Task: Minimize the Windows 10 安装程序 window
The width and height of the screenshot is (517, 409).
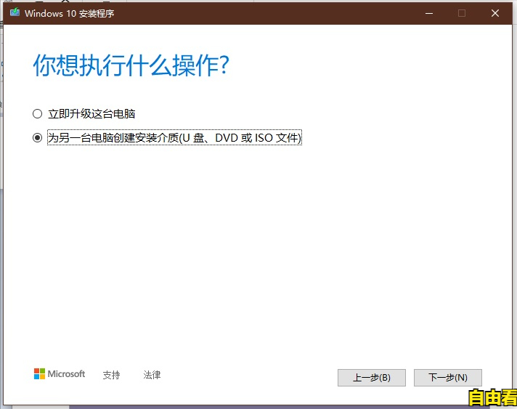Action: [x=429, y=13]
